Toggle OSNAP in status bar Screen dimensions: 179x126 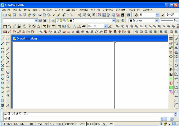tap(69, 124)
